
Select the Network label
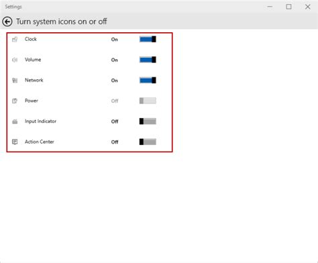pyautogui.click(x=34, y=80)
